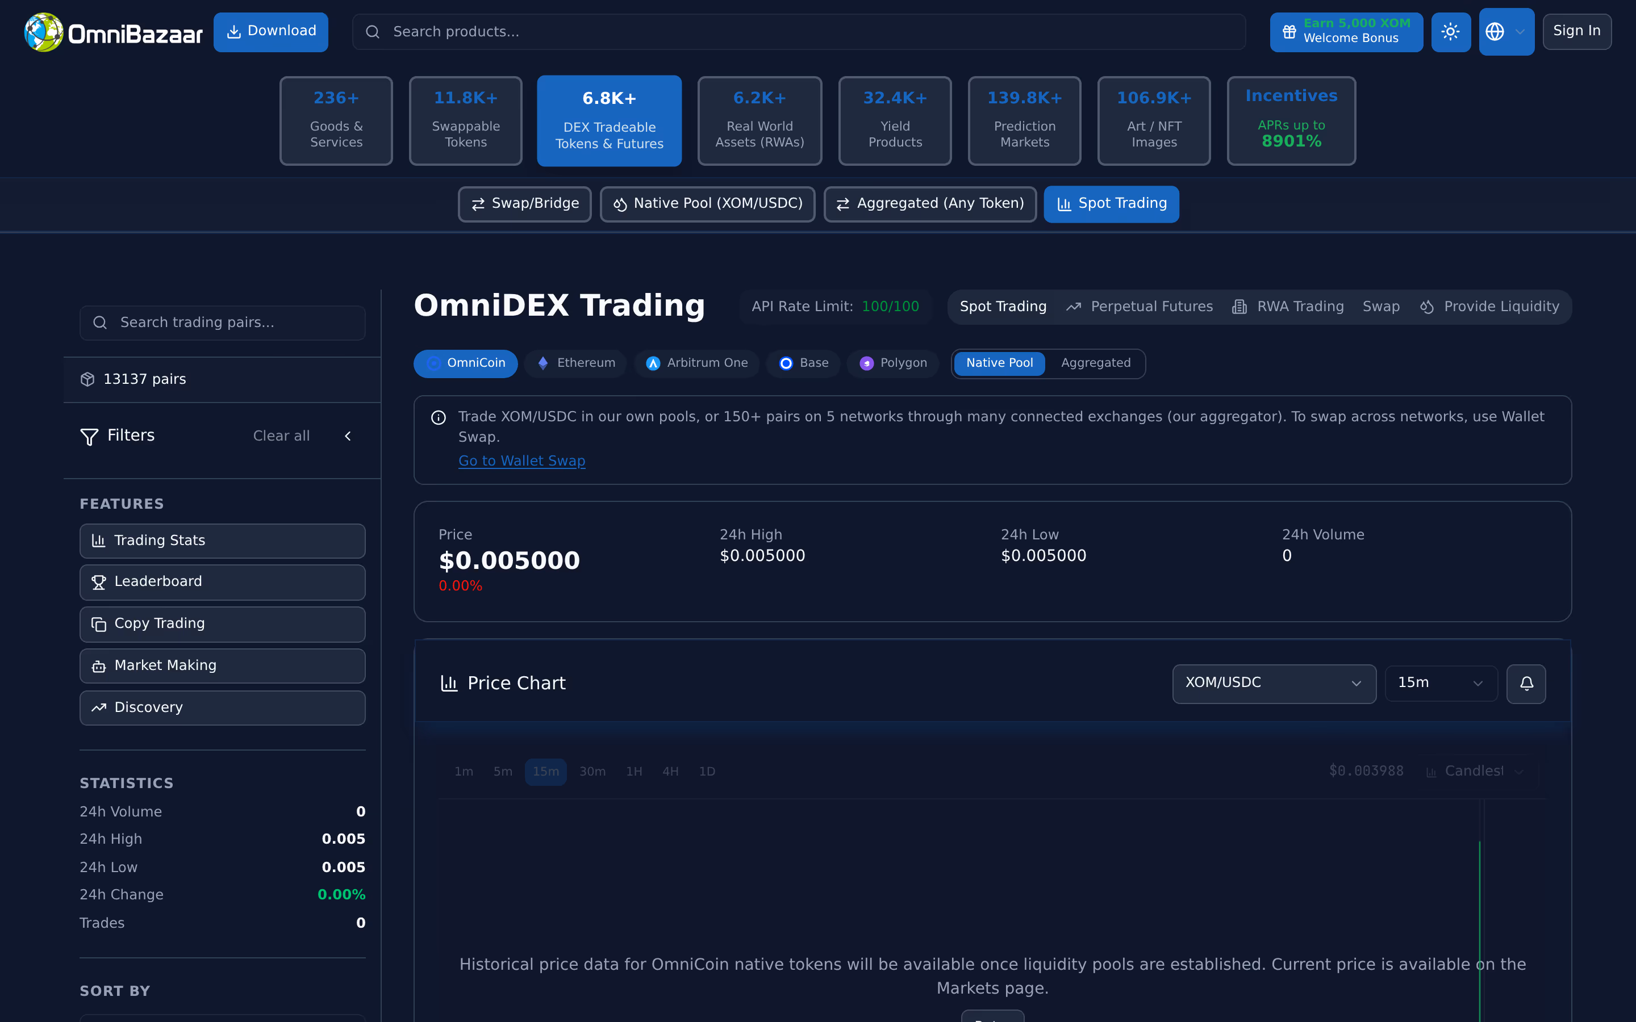
Task: Switch to Aggregated pool mode
Action: point(1095,363)
